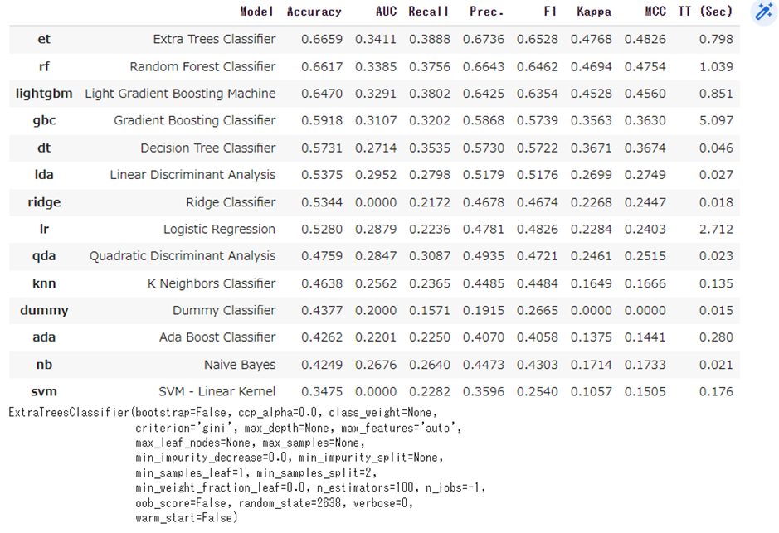Image resolution: width=779 pixels, height=533 pixels.
Task: Click the Accuracy column header
Action: click(x=314, y=12)
